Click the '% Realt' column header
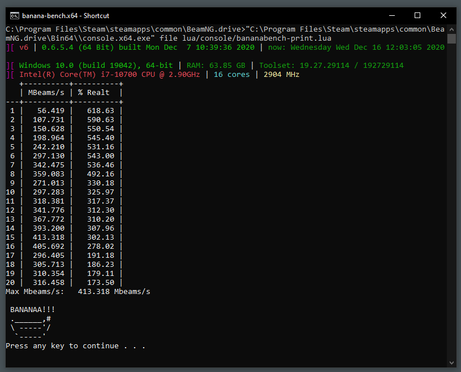This screenshot has width=461, height=372. tap(93, 93)
